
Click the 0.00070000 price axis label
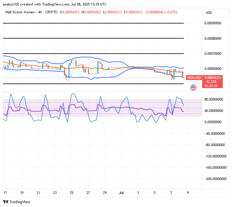213,54
